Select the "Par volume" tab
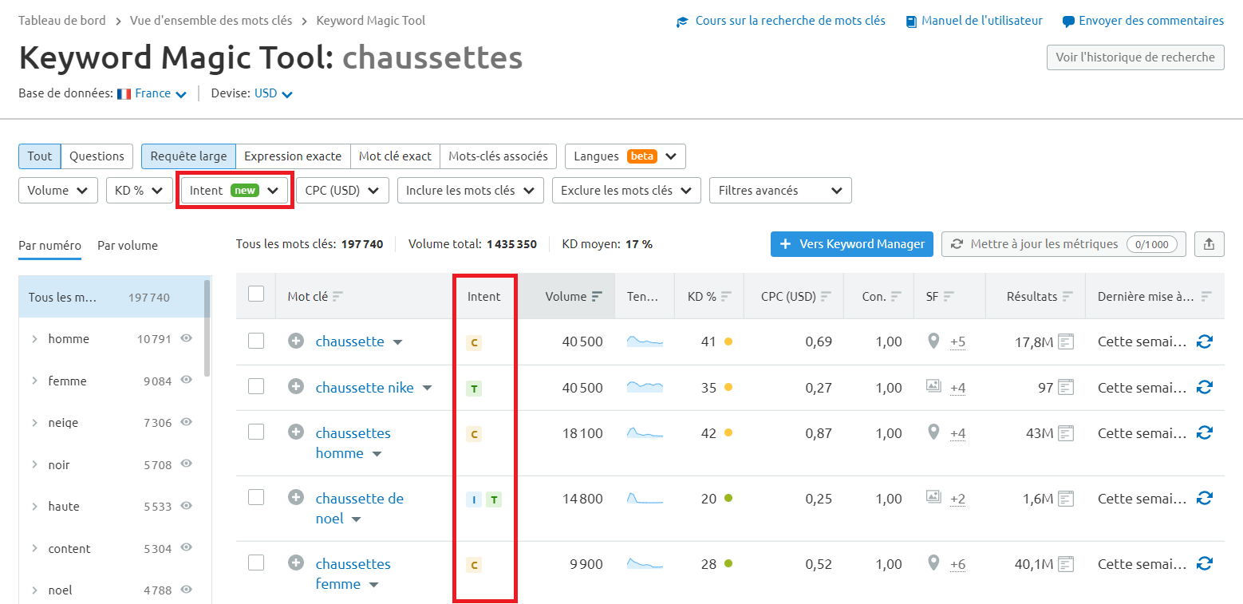The image size is (1243, 604). [127, 245]
